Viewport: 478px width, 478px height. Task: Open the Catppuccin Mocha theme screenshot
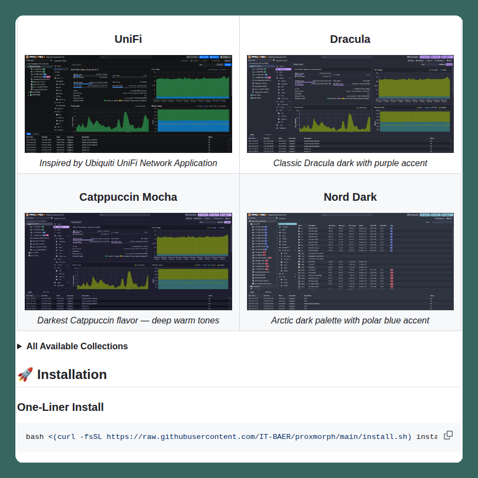coord(128,262)
